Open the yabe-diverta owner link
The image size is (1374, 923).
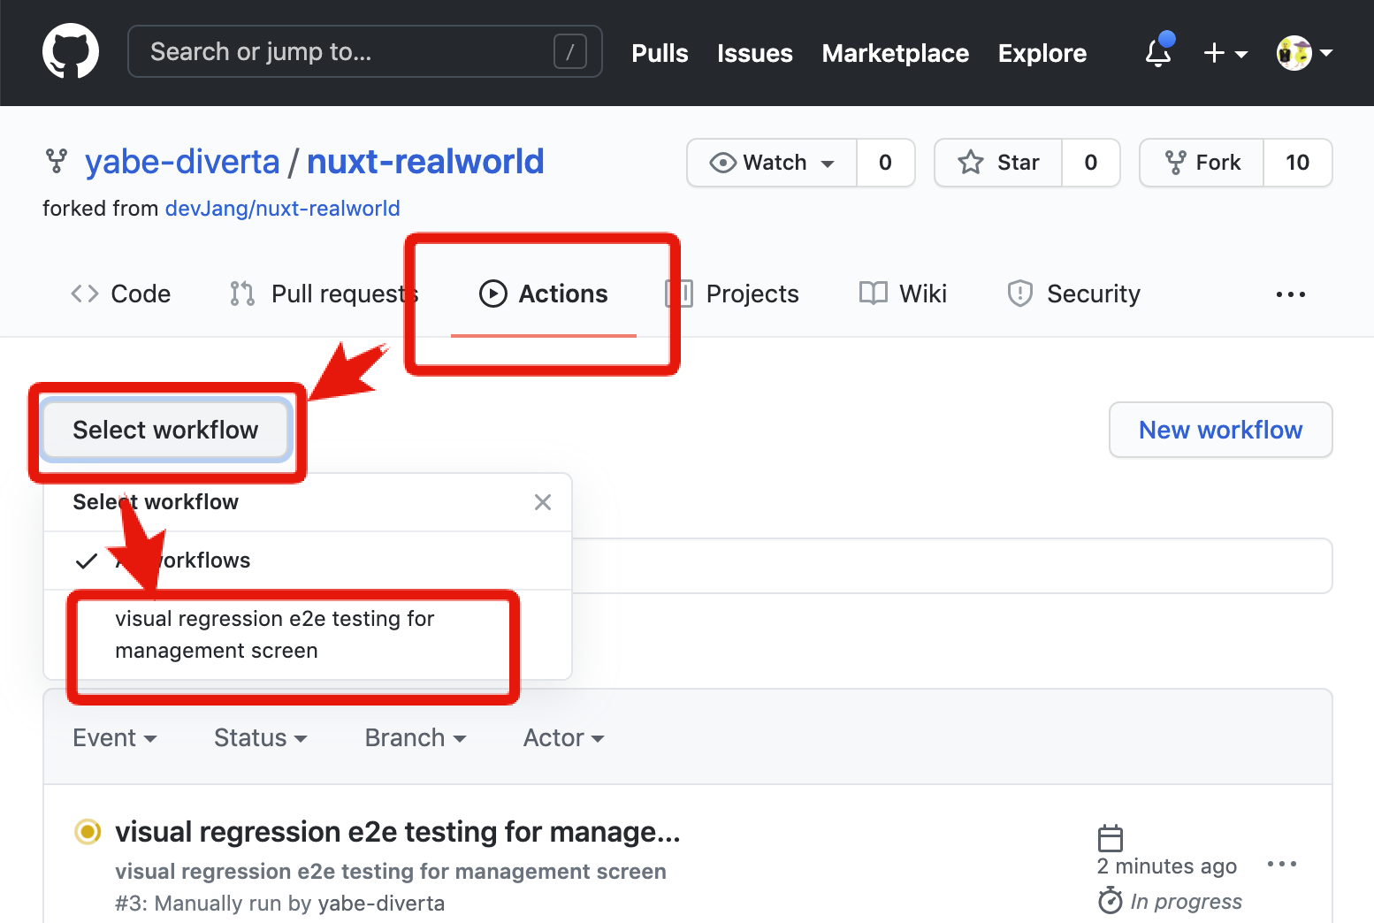point(182,162)
